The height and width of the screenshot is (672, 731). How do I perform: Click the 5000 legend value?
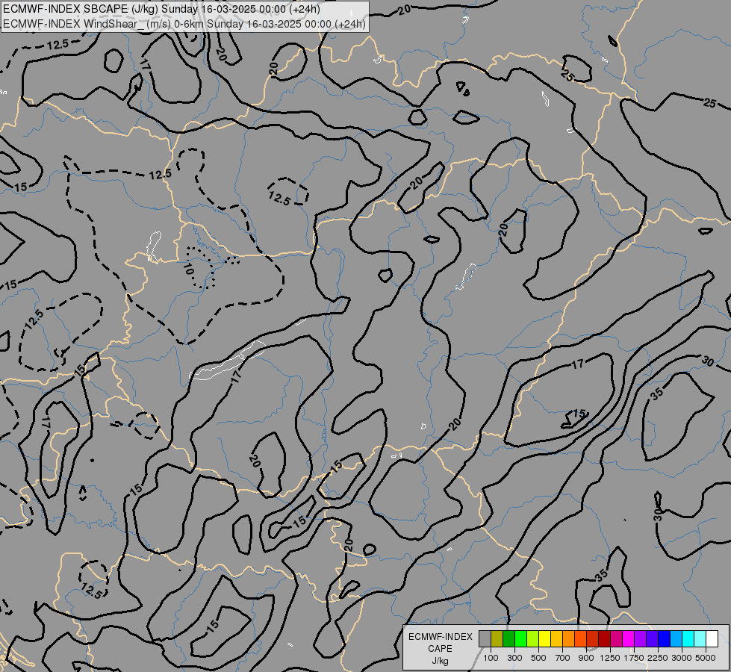point(706,658)
